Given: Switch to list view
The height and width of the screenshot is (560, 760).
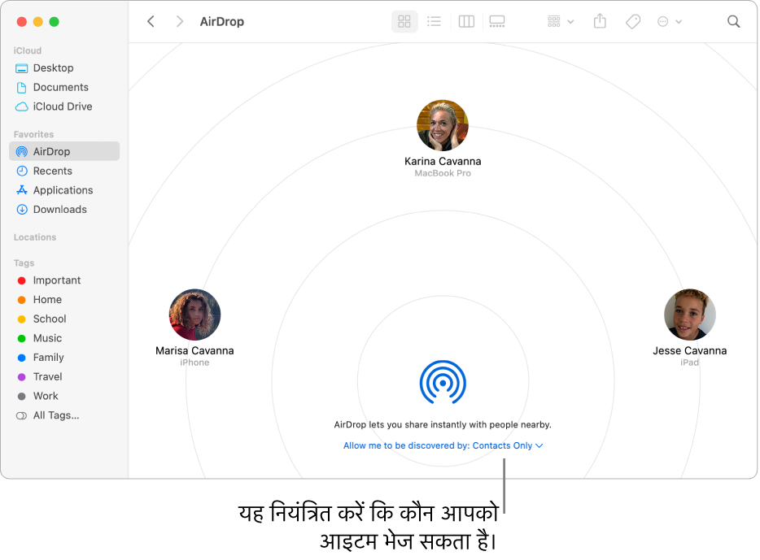Looking at the screenshot, I should [434, 21].
